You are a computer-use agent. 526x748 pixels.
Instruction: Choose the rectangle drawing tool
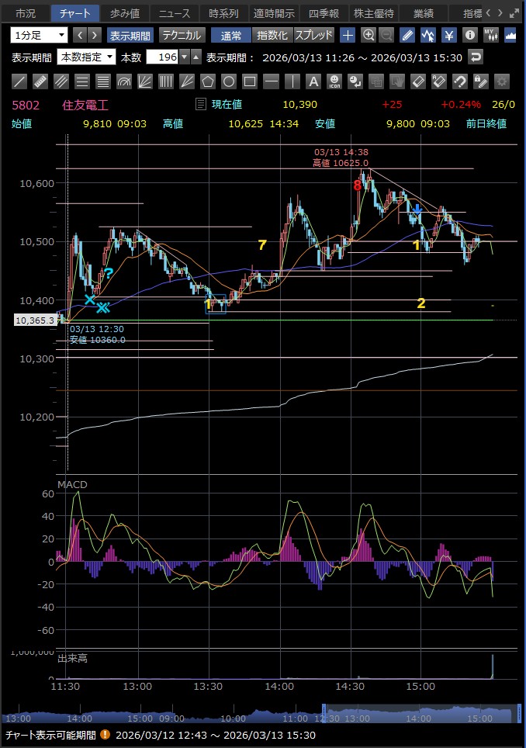pyautogui.click(x=249, y=81)
